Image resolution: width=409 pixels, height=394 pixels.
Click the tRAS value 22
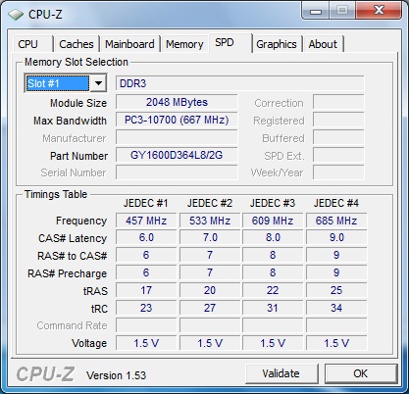273,290
